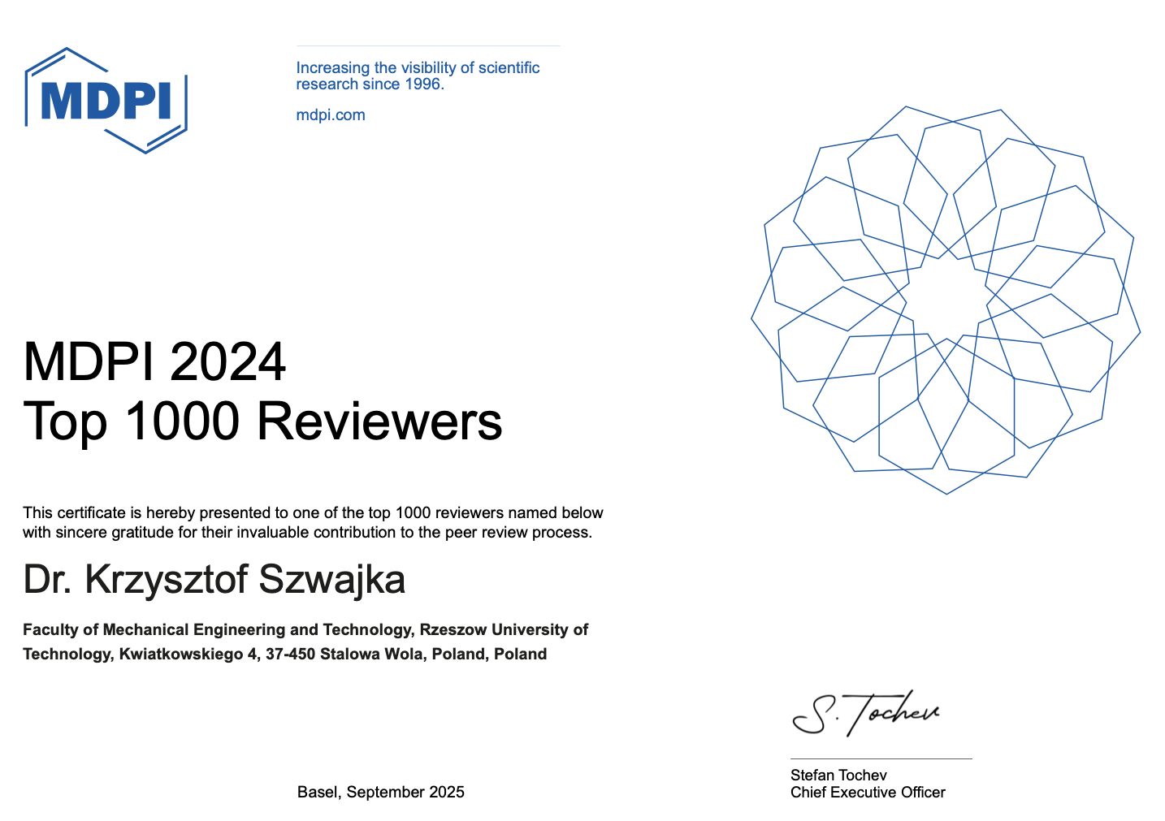The width and height of the screenshot is (1165, 821).
Task: Select the "Top 1000 Reviewers" heading line
Action: 262,421
